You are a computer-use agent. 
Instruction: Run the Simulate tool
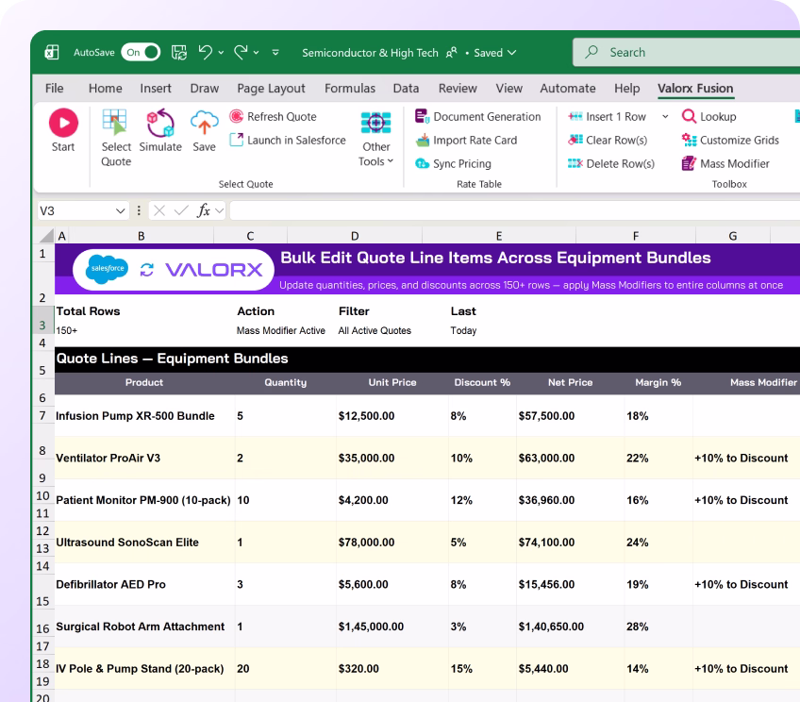[160, 130]
